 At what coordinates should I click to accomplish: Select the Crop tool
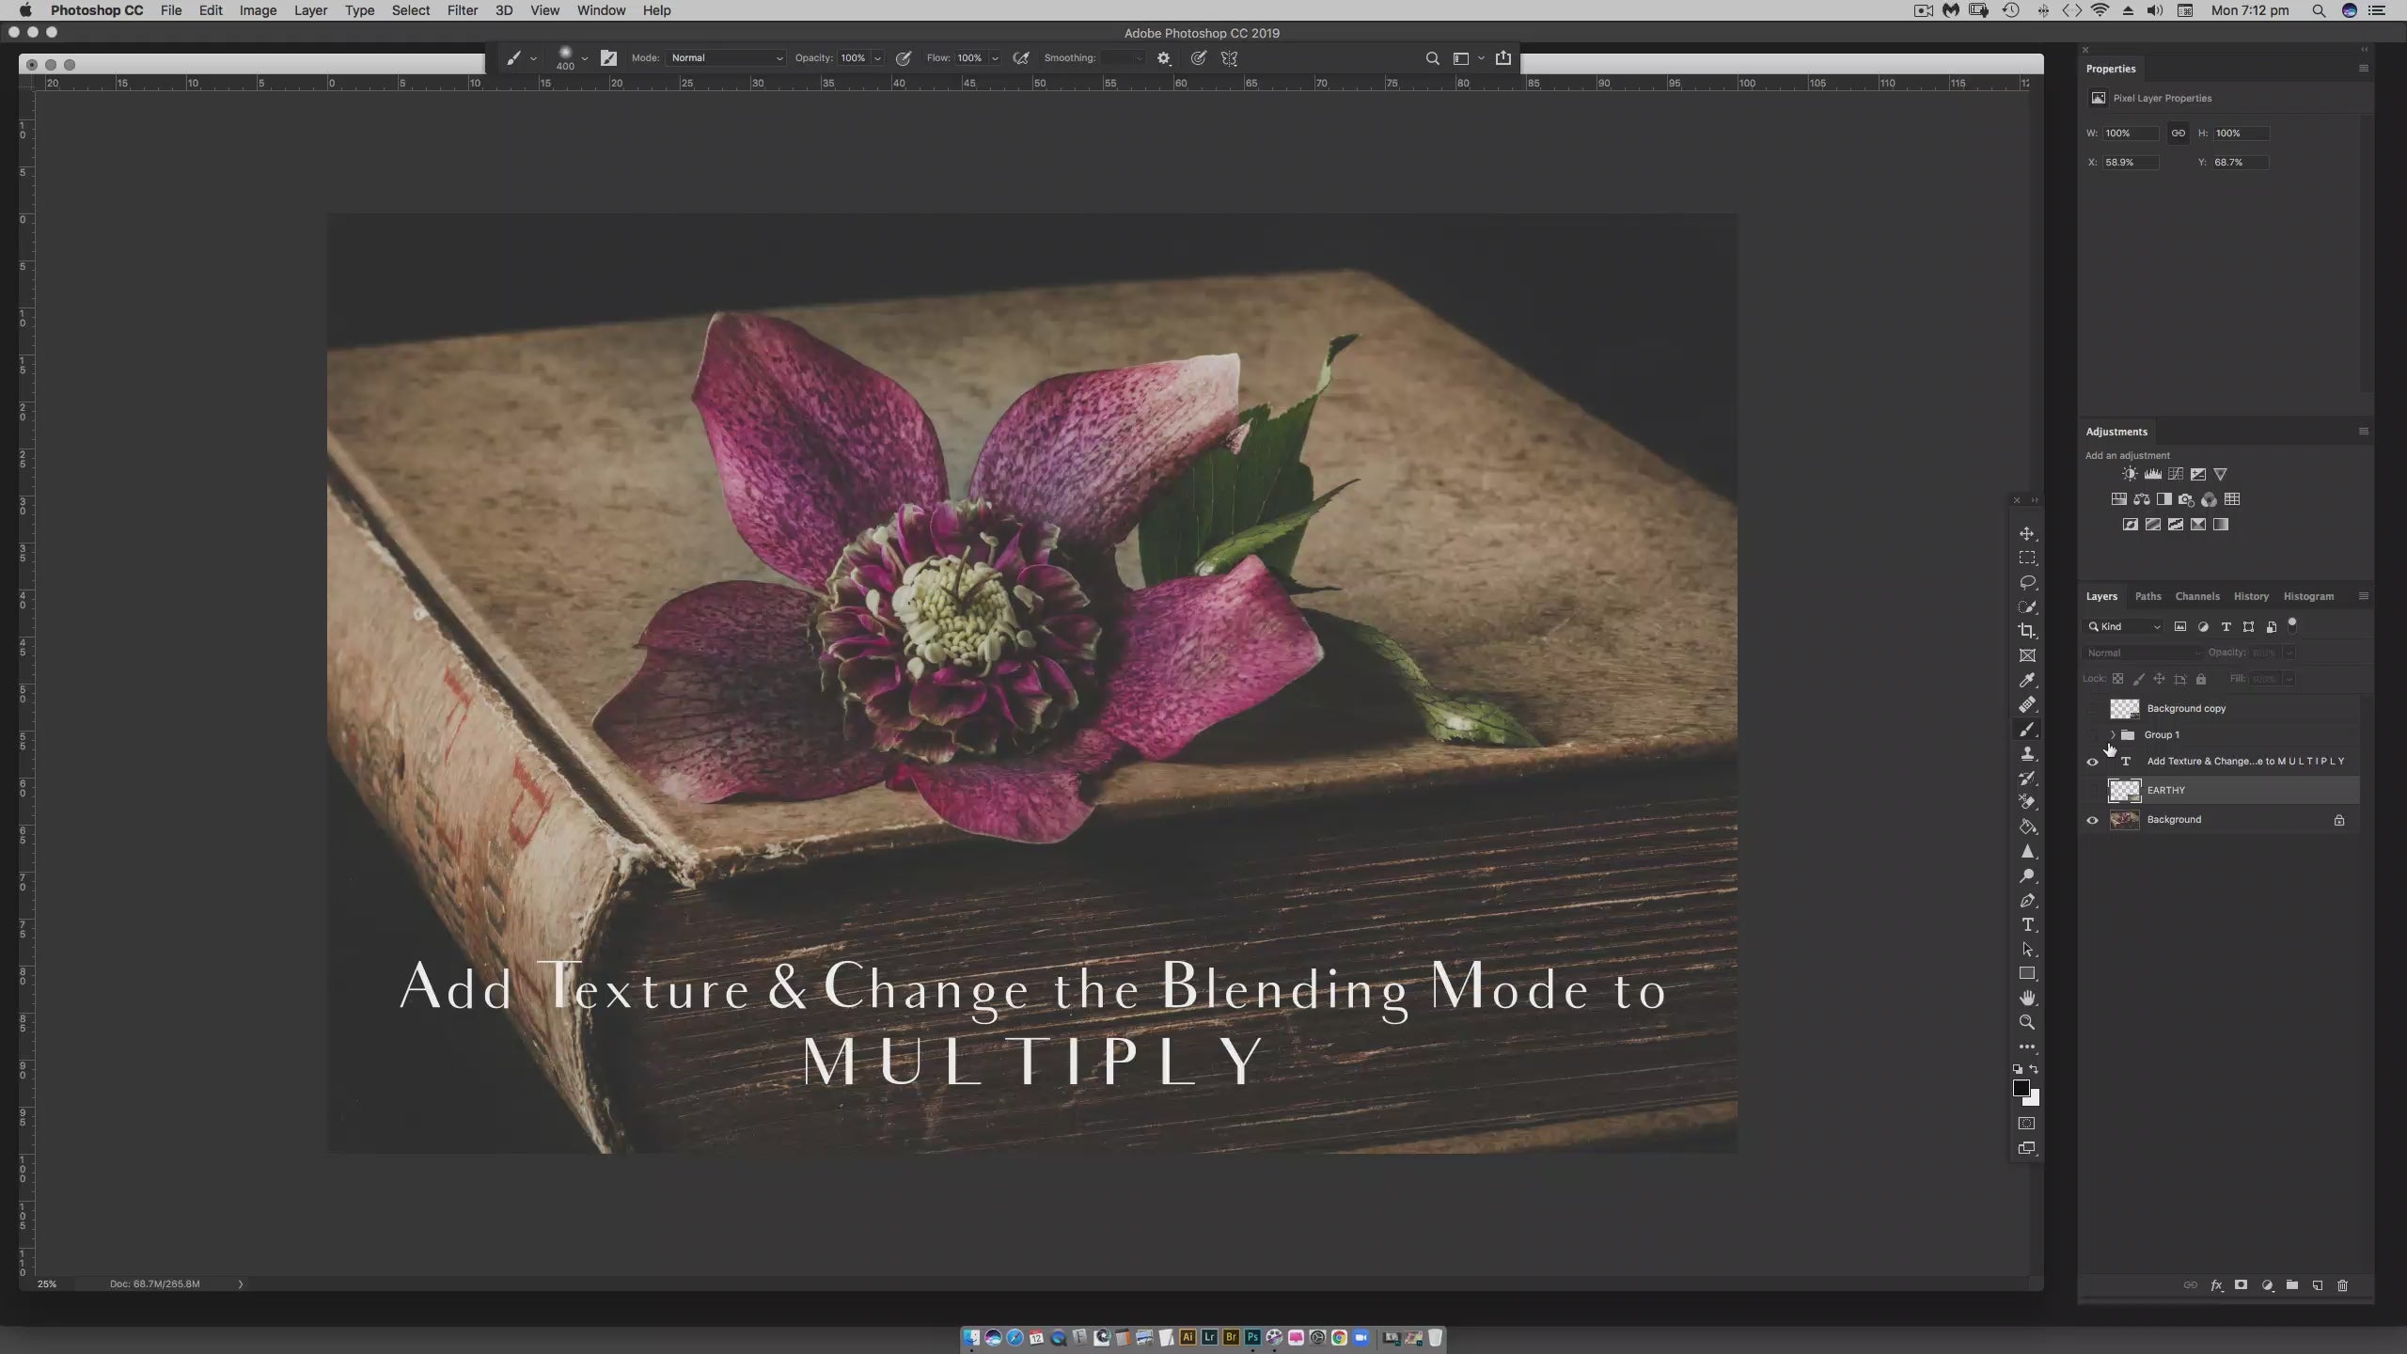tap(2027, 631)
